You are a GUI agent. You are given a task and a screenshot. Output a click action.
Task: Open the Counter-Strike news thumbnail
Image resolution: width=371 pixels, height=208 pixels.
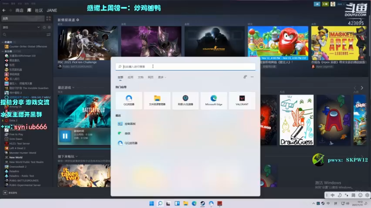tap(215, 41)
